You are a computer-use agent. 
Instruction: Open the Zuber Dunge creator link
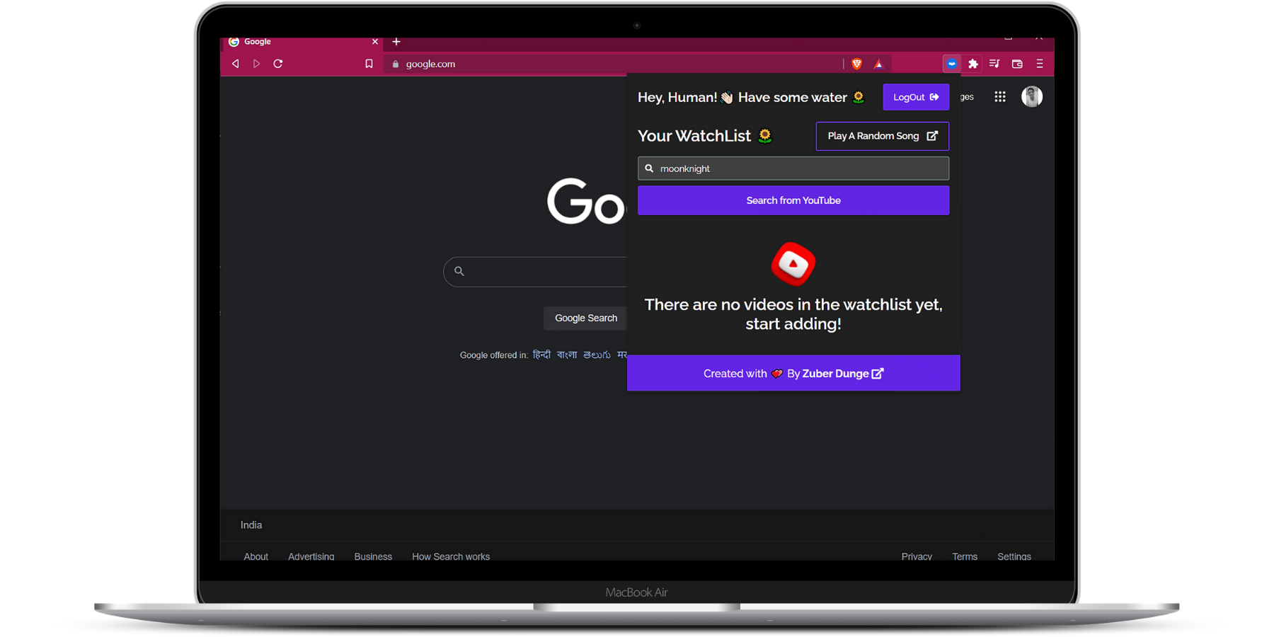842,374
